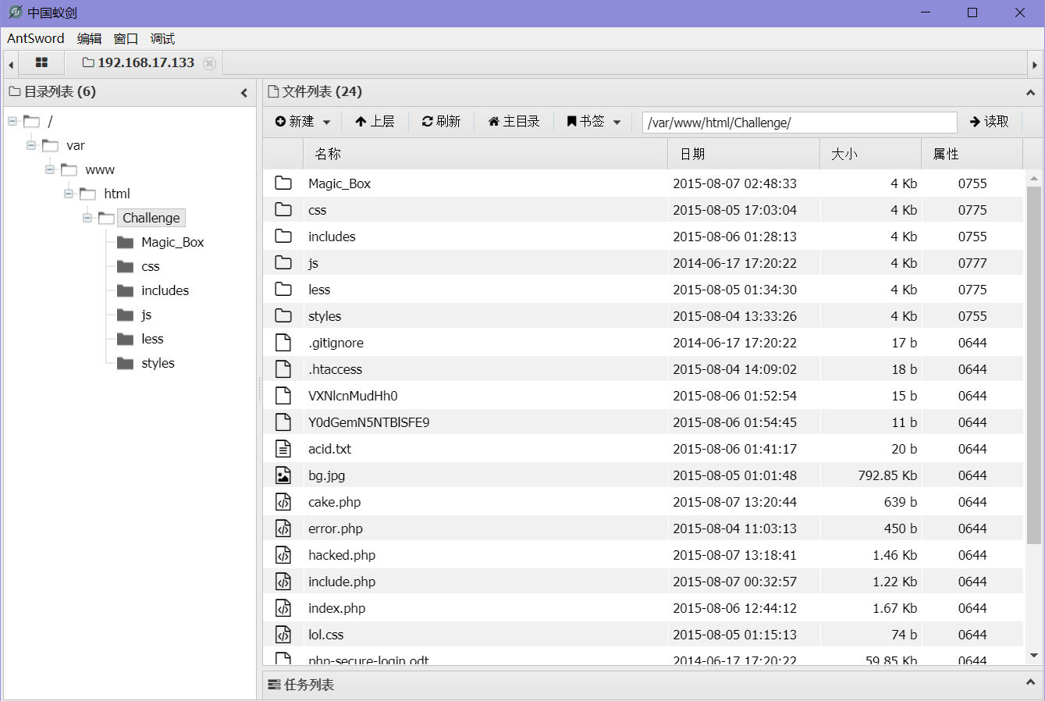Sort by the 日期 column header
1045x701 pixels.
pyautogui.click(x=745, y=154)
